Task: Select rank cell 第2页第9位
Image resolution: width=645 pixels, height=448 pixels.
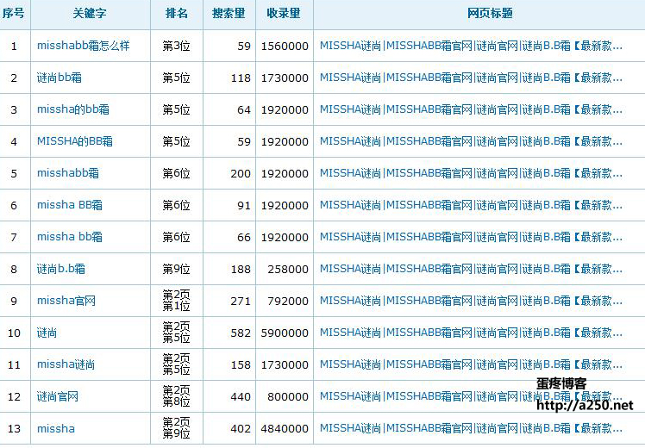Action: click(x=177, y=428)
